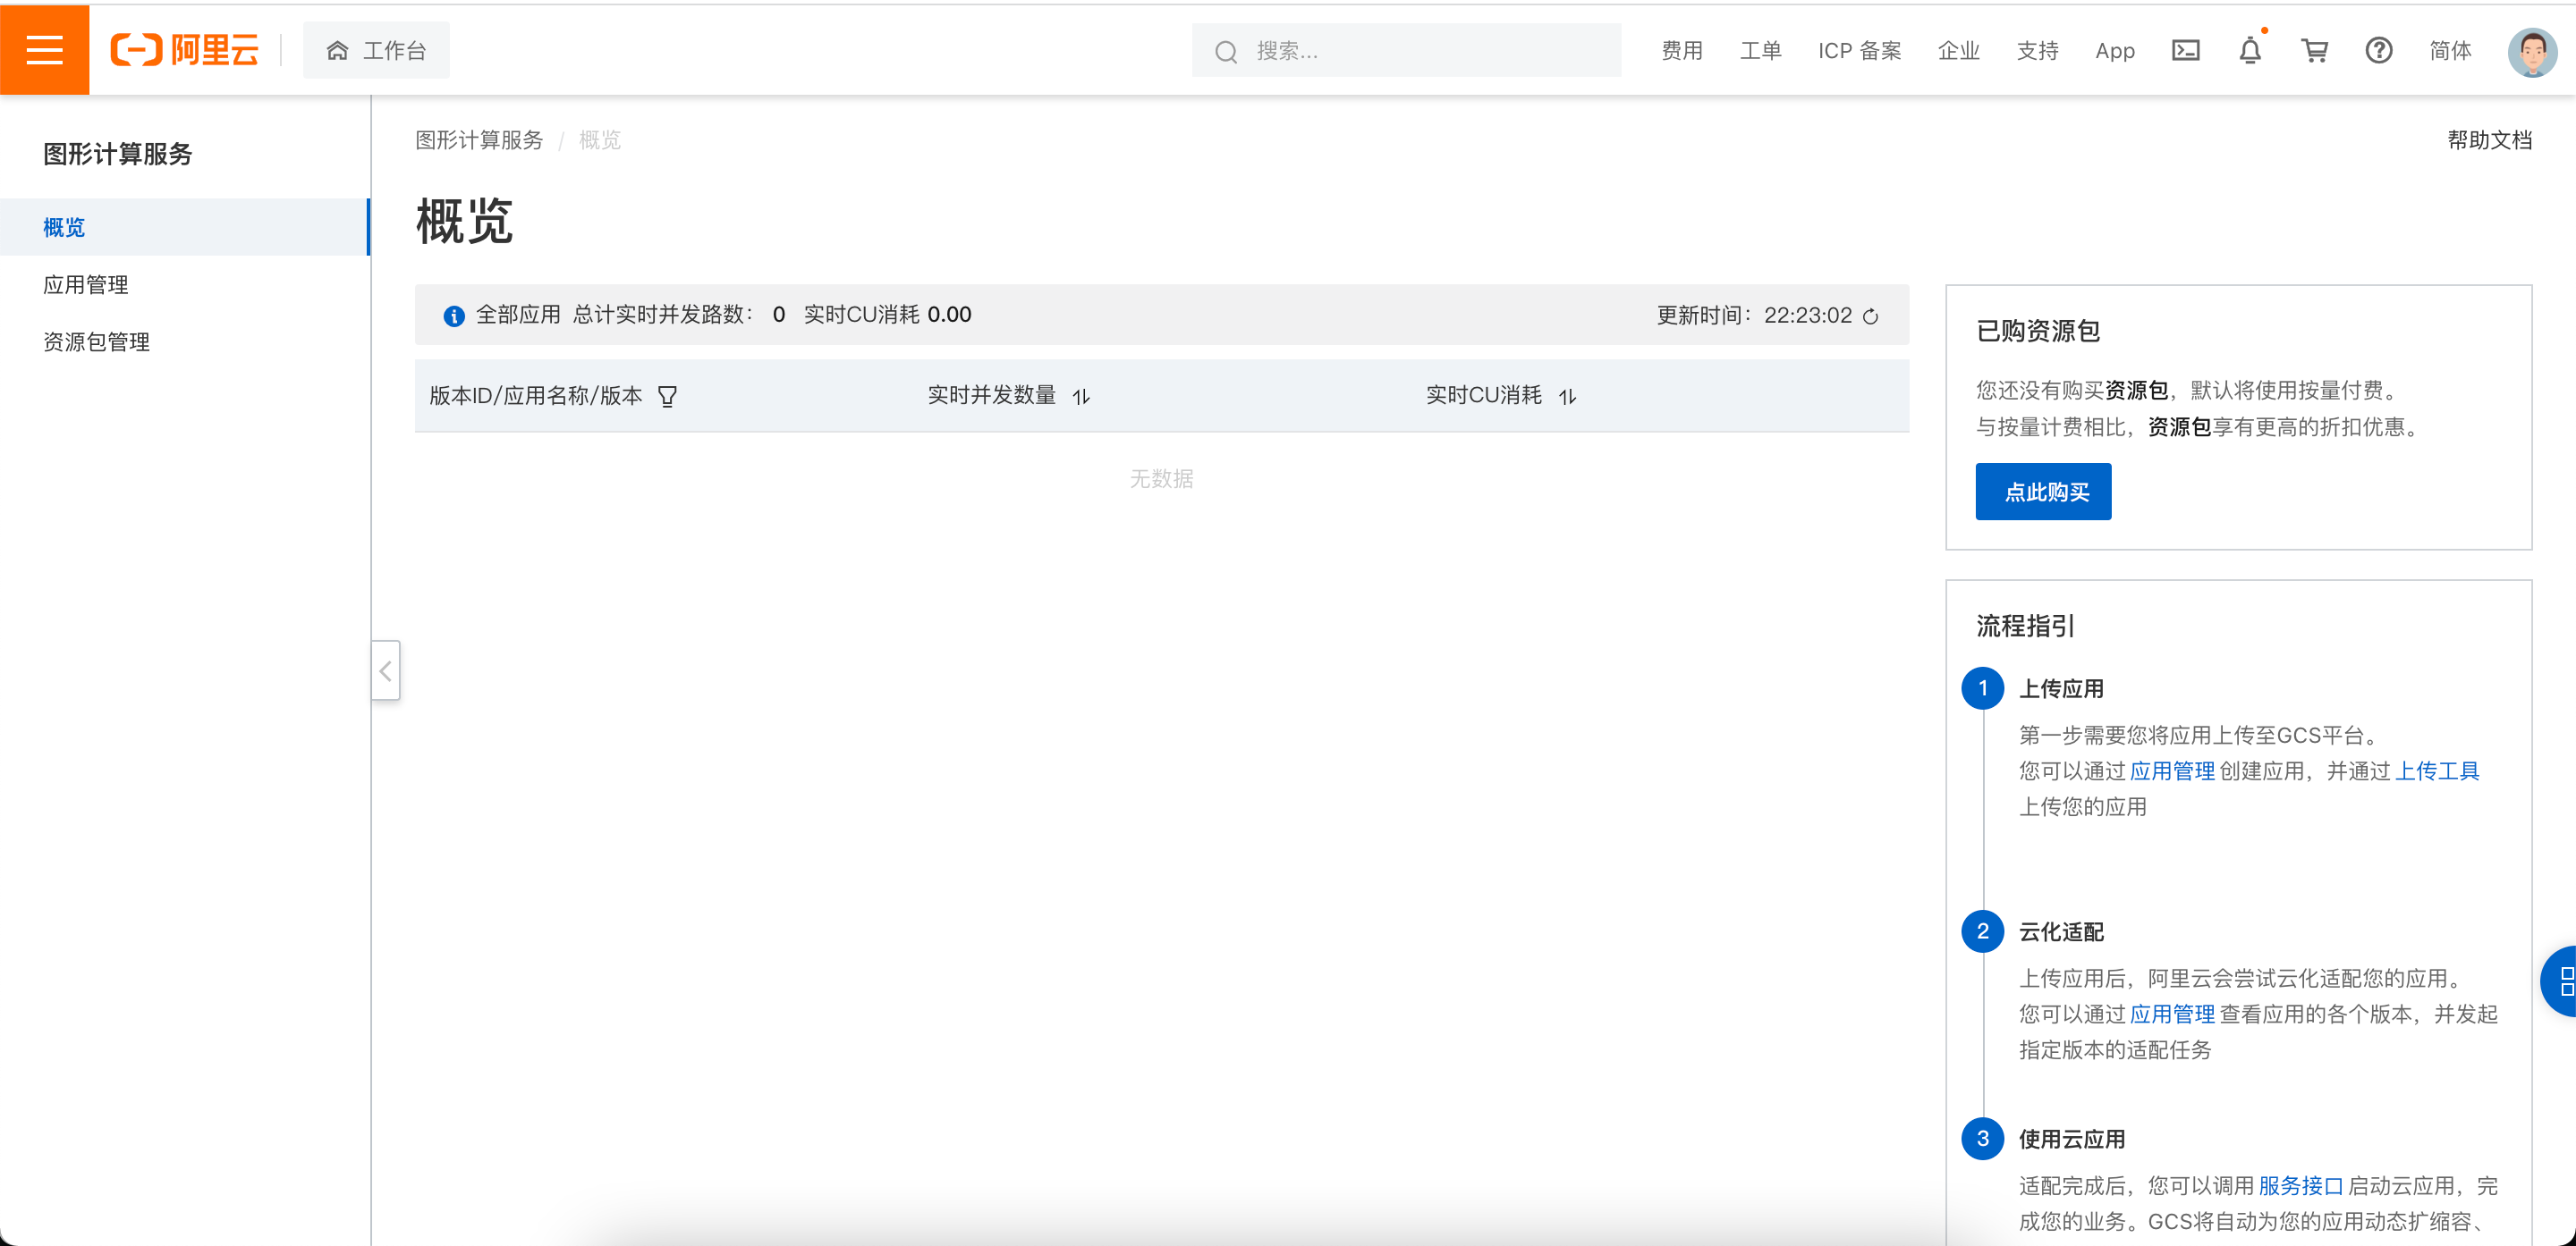Open the notifications bell
The height and width of the screenshot is (1246, 2576).
[2249, 50]
